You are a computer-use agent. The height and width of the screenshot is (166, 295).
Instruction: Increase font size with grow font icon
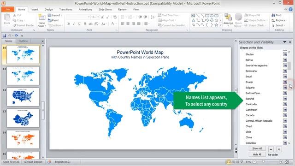click(102, 17)
